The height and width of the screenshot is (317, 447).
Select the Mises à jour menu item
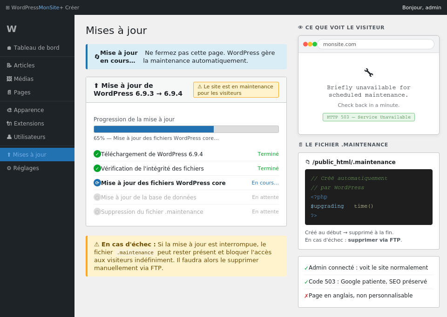coord(37,154)
